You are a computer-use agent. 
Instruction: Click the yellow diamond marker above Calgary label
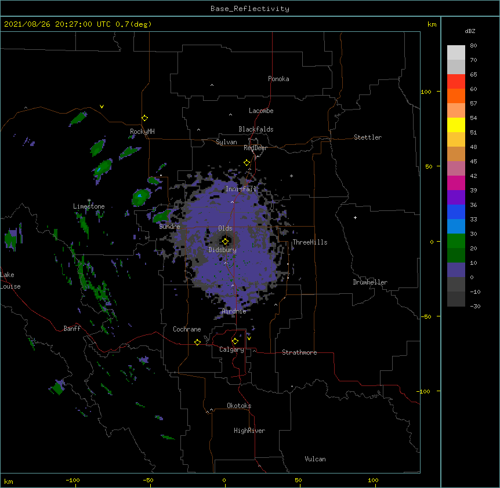[x=235, y=341]
